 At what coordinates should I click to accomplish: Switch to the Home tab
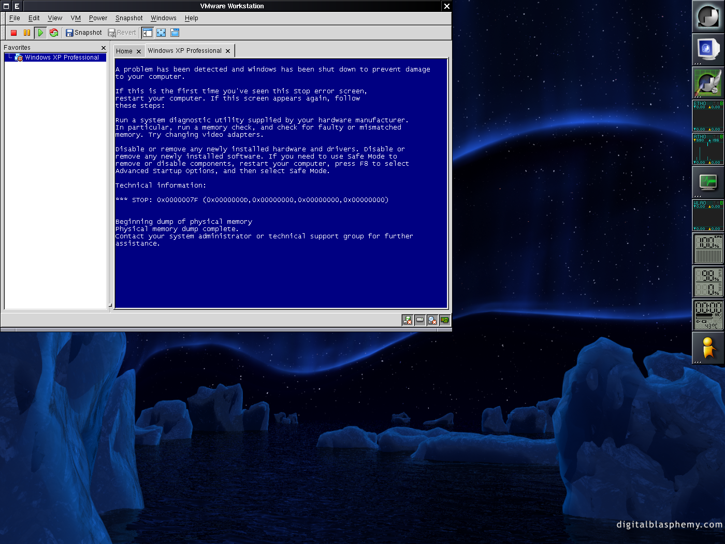click(124, 51)
